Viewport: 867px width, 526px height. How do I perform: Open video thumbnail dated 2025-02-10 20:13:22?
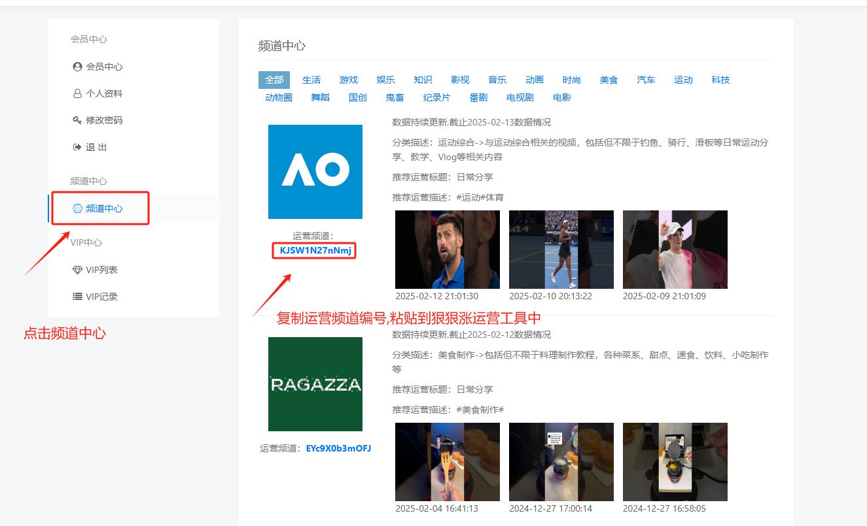[561, 250]
